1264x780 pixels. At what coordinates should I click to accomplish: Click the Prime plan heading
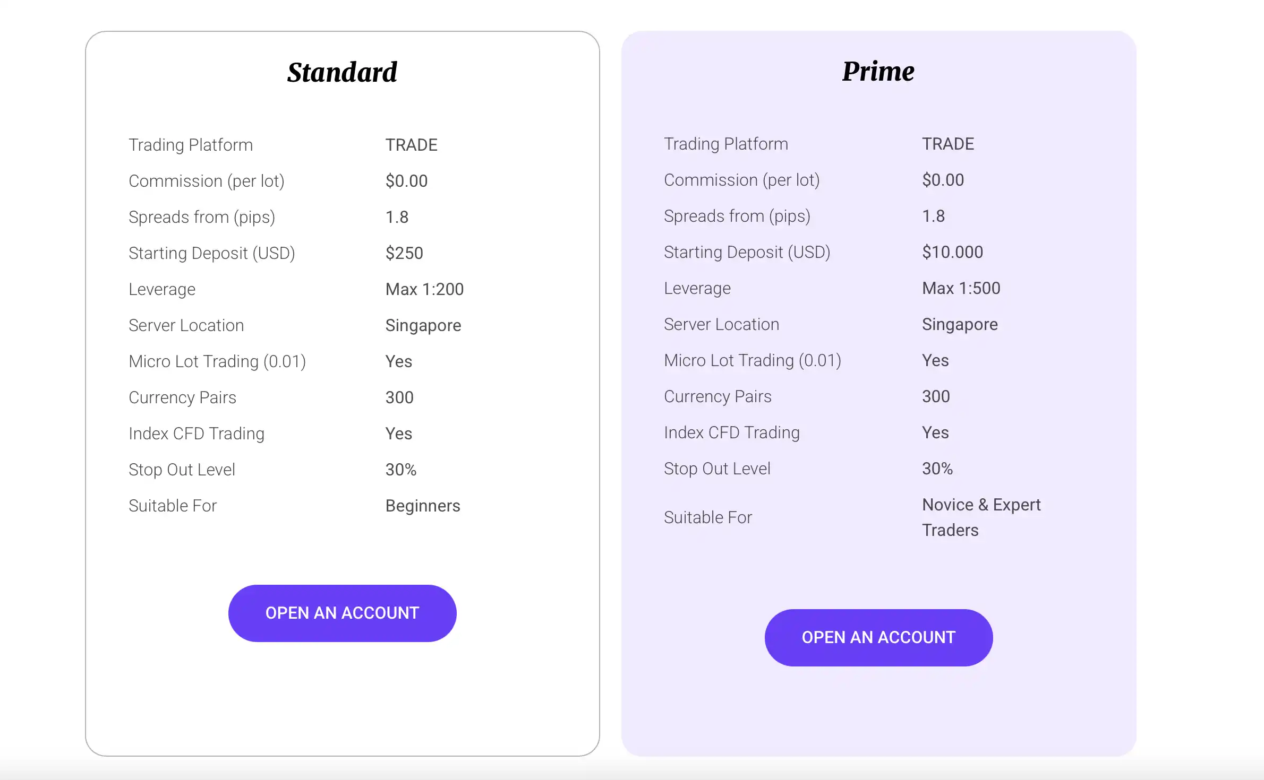tap(878, 71)
